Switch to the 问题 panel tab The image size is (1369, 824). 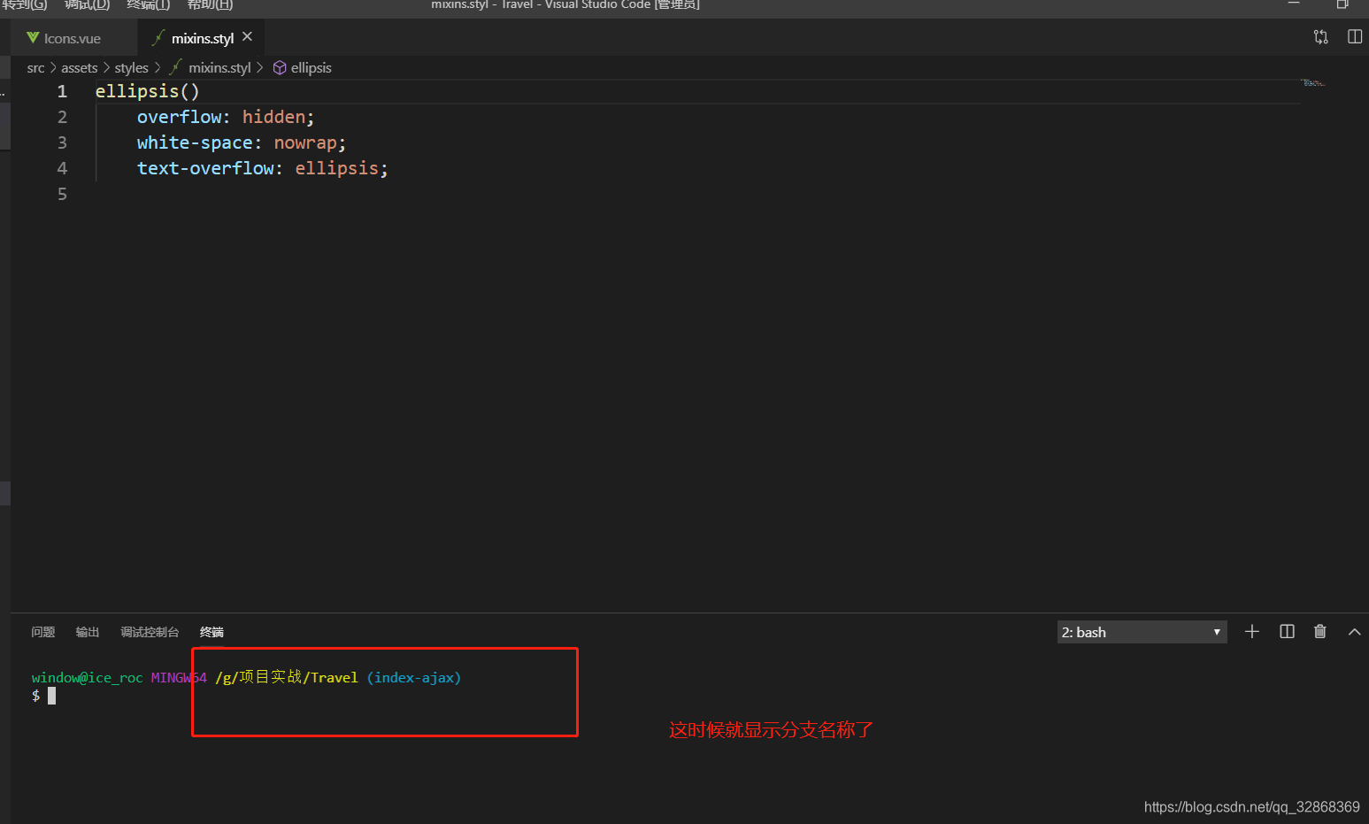43,632
